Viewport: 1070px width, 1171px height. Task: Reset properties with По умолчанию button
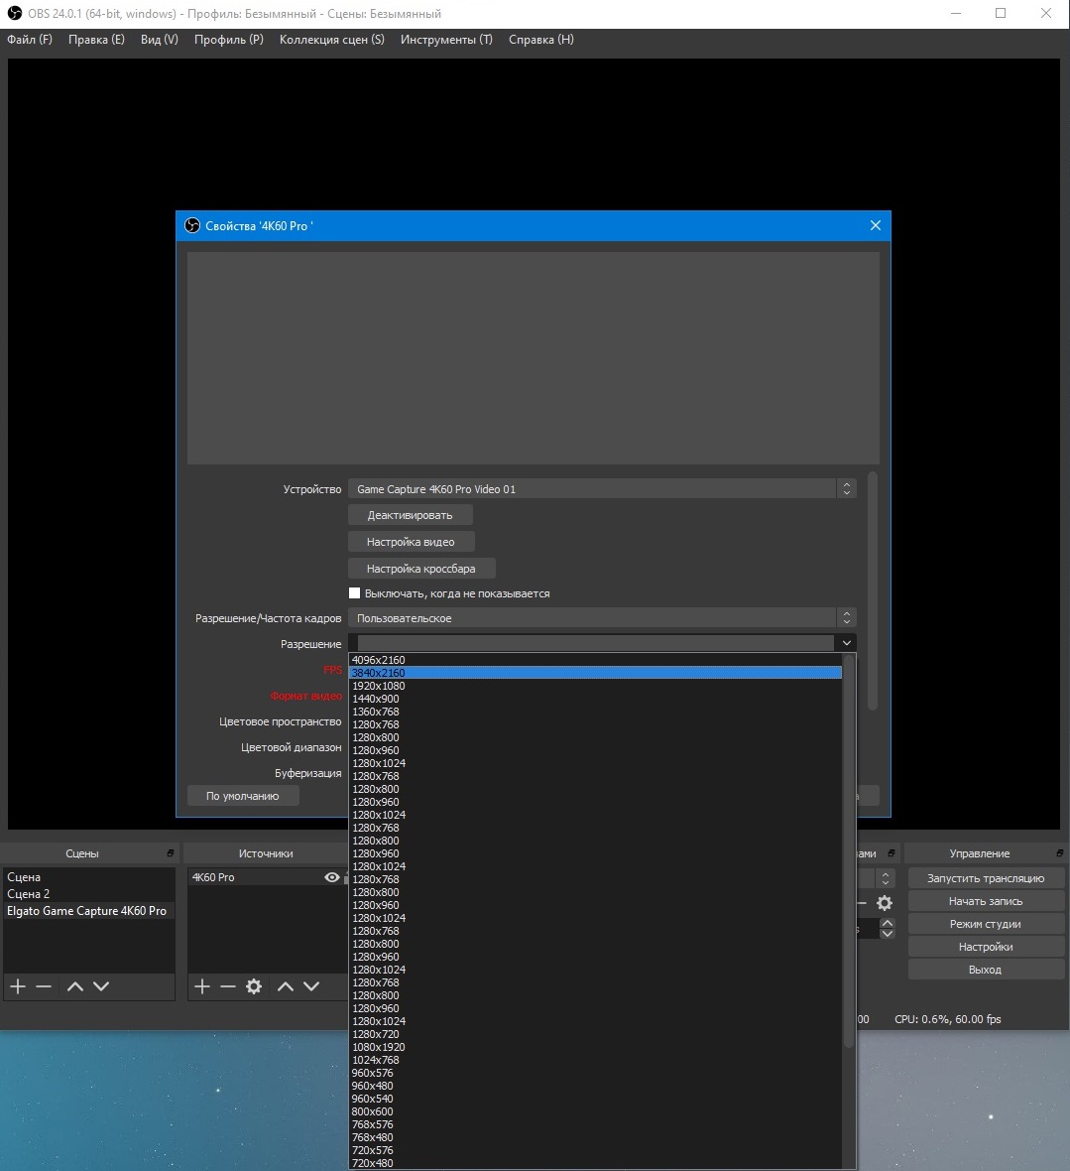[243, 796]
